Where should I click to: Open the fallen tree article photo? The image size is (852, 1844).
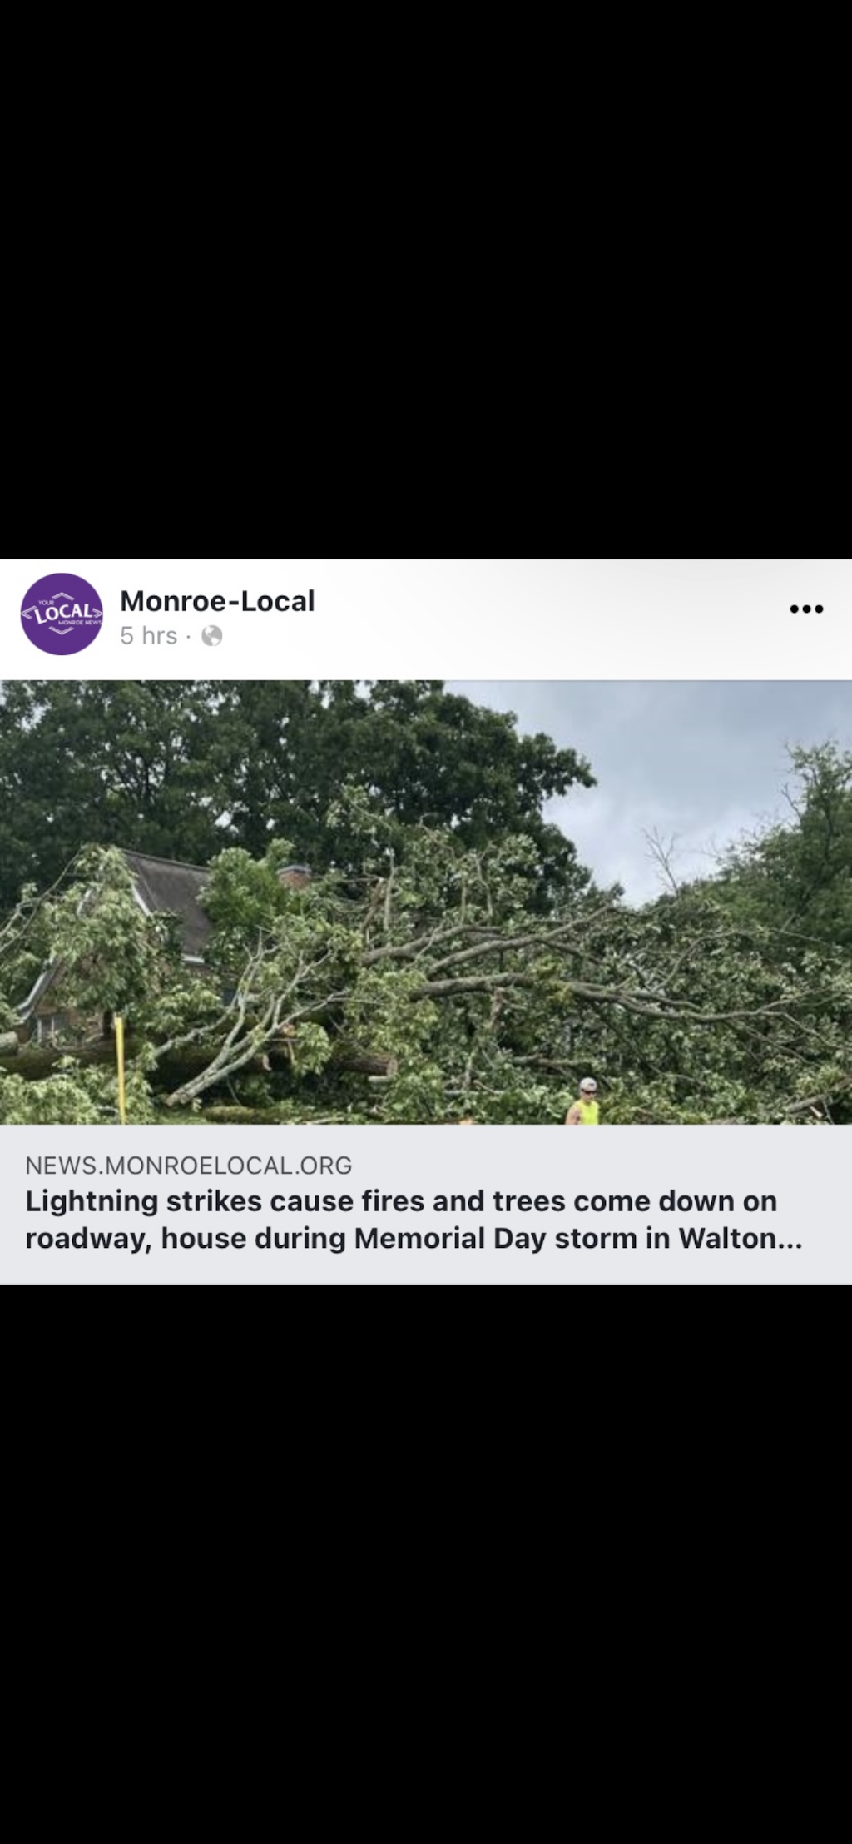pyautogui.click(x=426, y=902)
